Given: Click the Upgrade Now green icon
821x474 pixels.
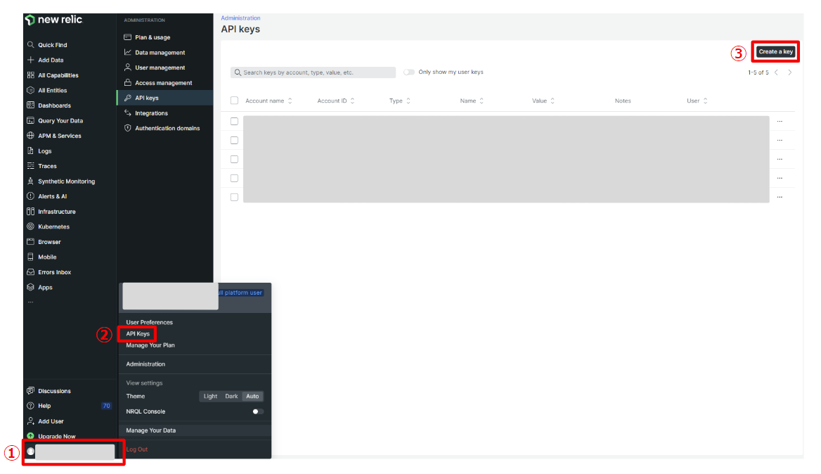Looking at the screenshot, I should [x=30, y=436].
